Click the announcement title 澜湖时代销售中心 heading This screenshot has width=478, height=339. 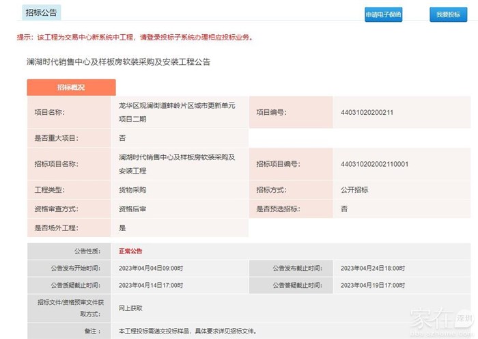(117, 62)
